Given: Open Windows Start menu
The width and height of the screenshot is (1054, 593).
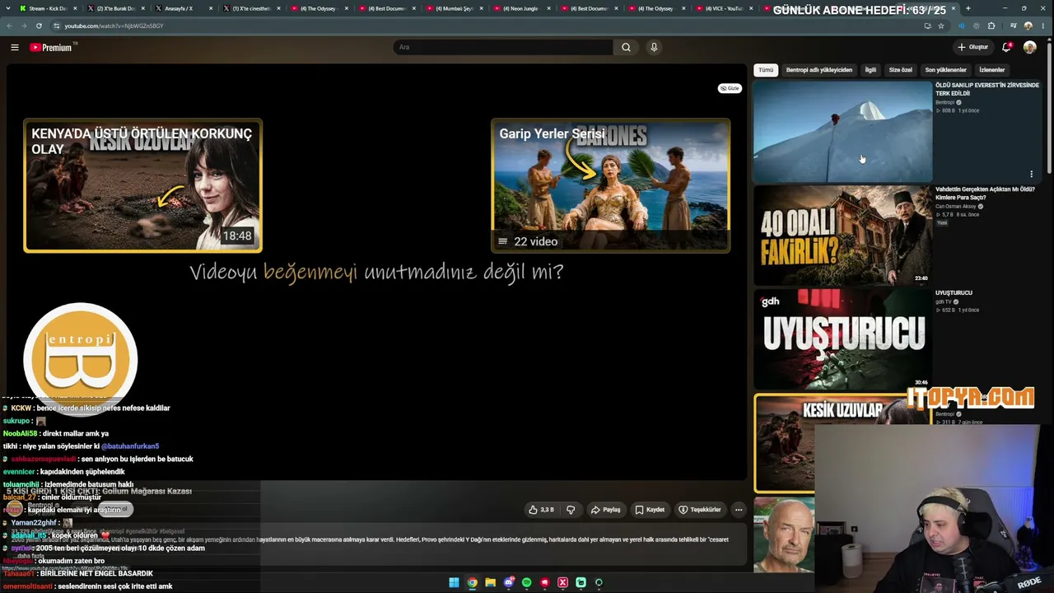Looking at the screenshot, I should pos(454,582).
